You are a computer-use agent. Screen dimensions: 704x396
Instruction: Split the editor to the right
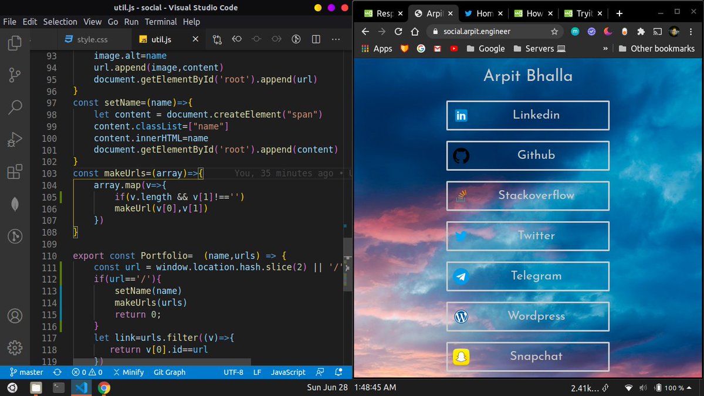316,39
